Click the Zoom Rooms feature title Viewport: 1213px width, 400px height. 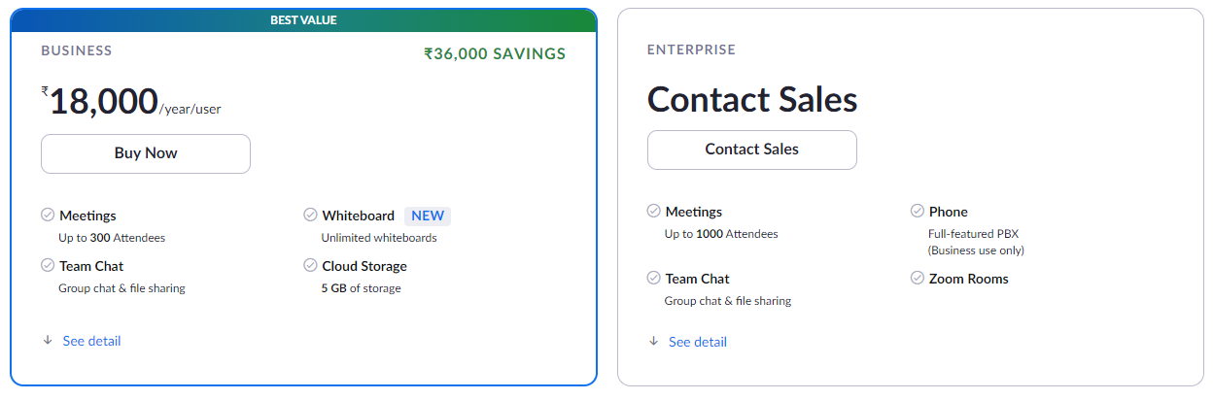tap(968, 279)
